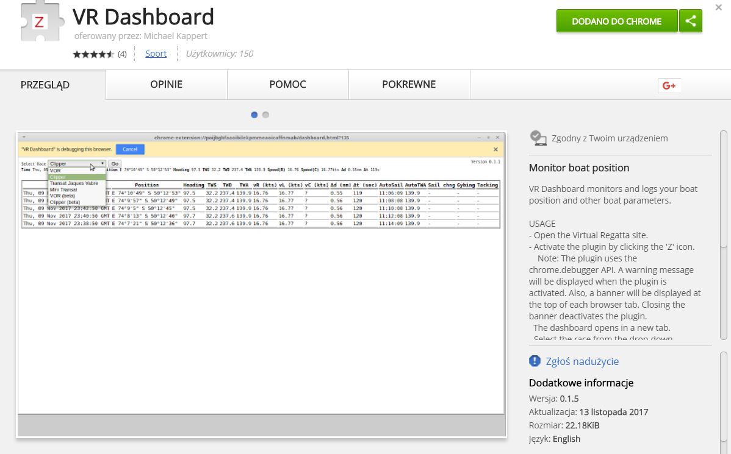The width and height of the screenshot is (731, 454).
Task: Click the rating count (4)
Action: pos(122,54)
